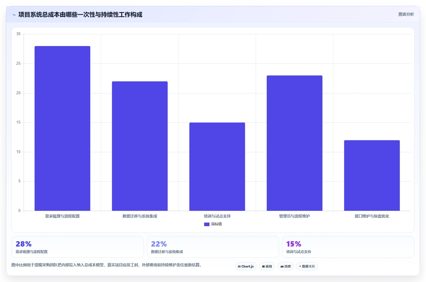Click the 培训与试点支持 bar

[217, 166]
